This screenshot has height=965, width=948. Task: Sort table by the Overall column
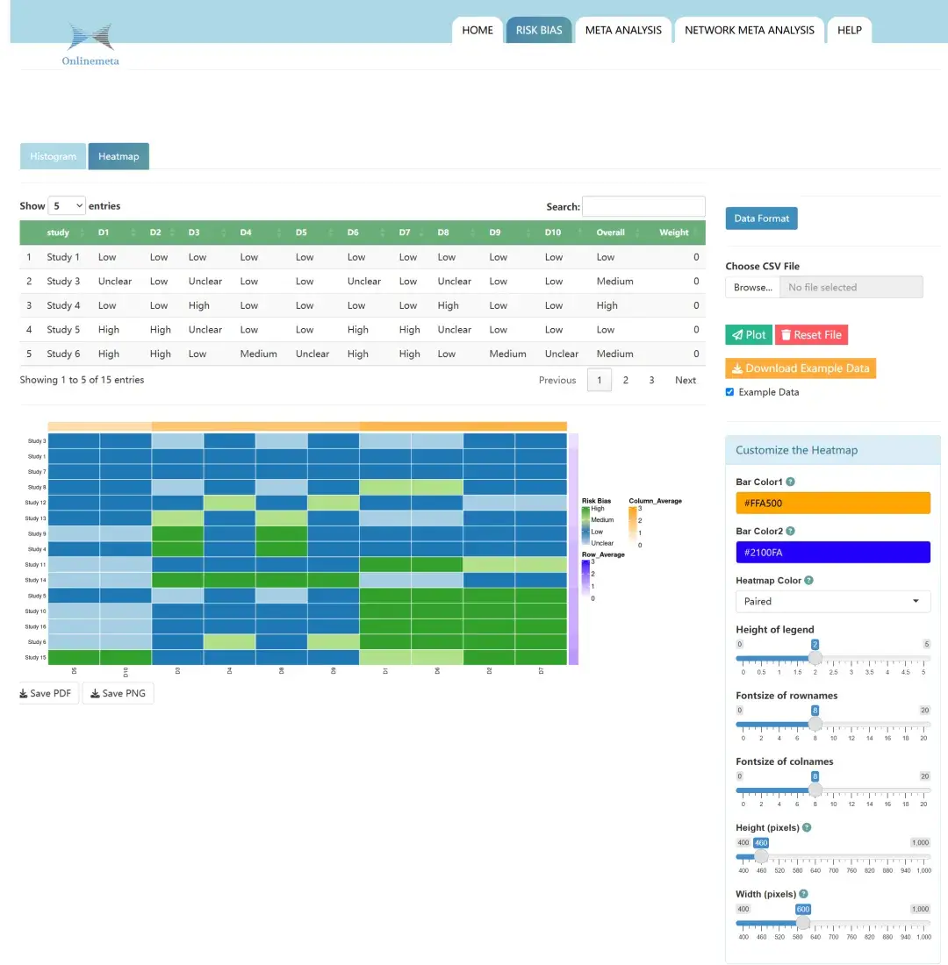[x=617, y=232]
